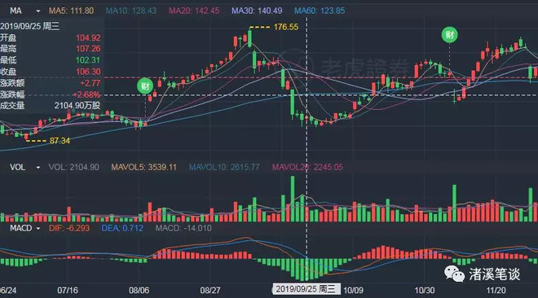538x298 pixels.
Task: Click the peak candlestick below 176.55
Action: click(249, 38)
